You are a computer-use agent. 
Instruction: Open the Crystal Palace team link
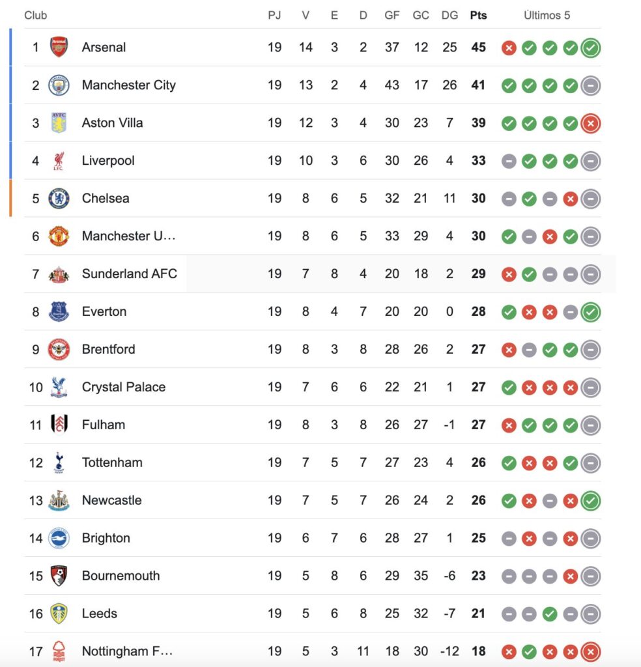pyautogui.click(x=123, y=388)
